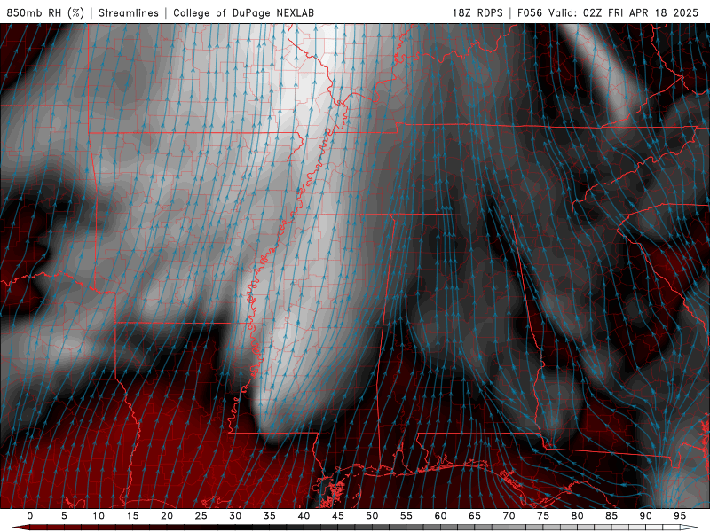The width and height of the screenshot is (710, 532).
Task: Click the dark red low-end colorbar arrow
Action: pos(20,528)
